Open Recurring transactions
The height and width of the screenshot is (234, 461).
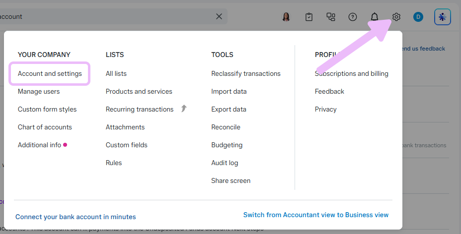pos(140,110)
